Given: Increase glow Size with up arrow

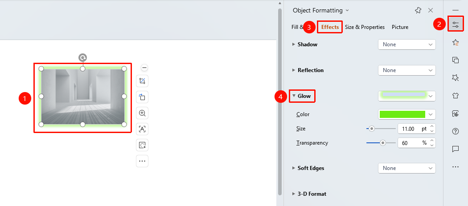Looking at the screenshot, I should coord(431,127).
